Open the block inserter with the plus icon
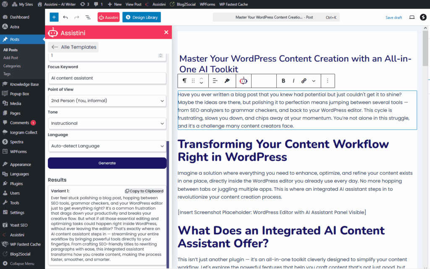The image size is (430, 269). [x=54, y=17]
